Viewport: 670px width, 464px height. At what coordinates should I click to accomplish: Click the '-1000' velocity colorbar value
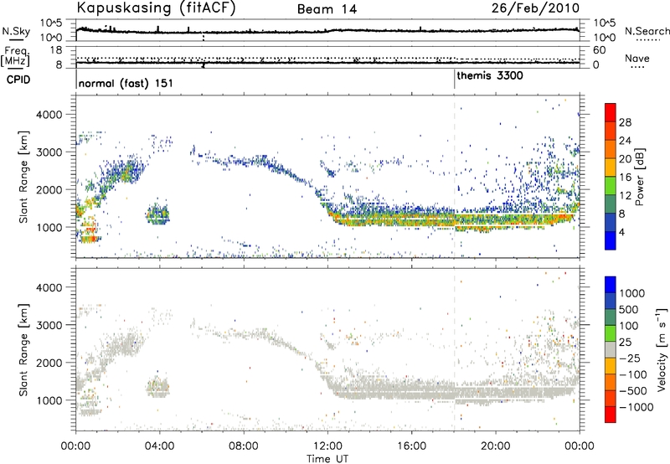tap(636, 407)
